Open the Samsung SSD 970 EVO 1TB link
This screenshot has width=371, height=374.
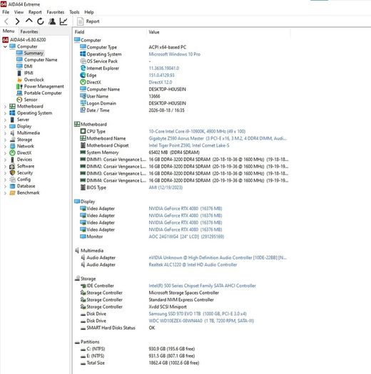click(198, 313)
